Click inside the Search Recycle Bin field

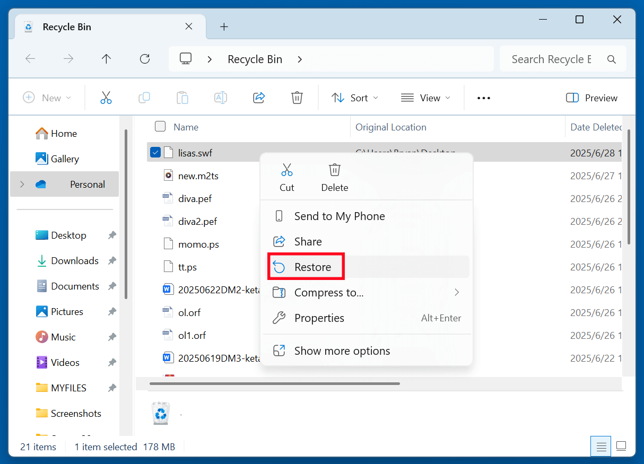(x=552, y=59)
